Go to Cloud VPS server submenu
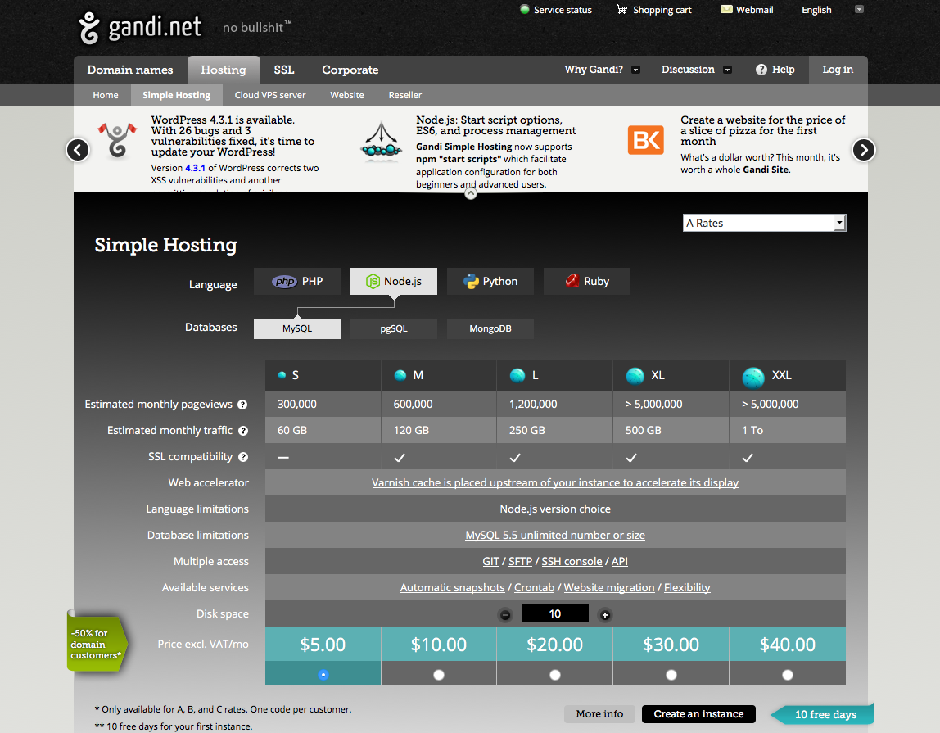The width and height of the screenshot is (940, 733). [270, 95]
